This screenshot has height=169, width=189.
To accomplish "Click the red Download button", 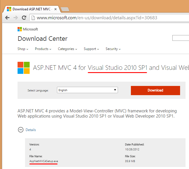I will [x=155, y=91].
